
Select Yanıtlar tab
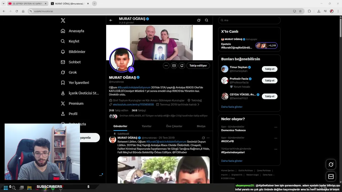click(x=147, y=126)
